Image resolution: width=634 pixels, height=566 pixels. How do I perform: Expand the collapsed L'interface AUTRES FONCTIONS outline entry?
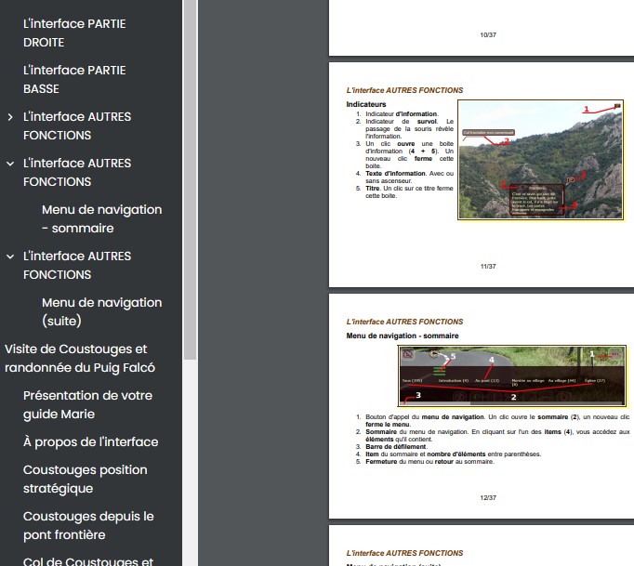10,117
